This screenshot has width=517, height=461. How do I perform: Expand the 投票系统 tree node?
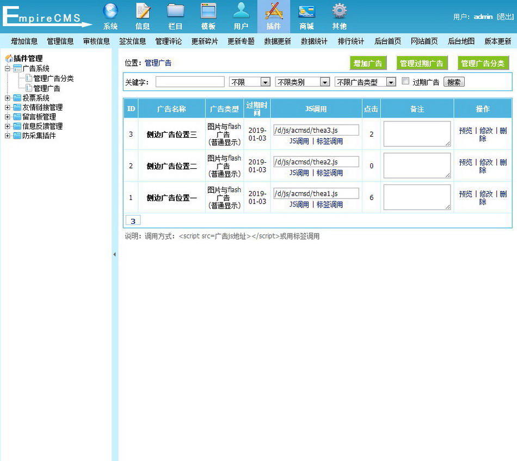coord(7,98)
